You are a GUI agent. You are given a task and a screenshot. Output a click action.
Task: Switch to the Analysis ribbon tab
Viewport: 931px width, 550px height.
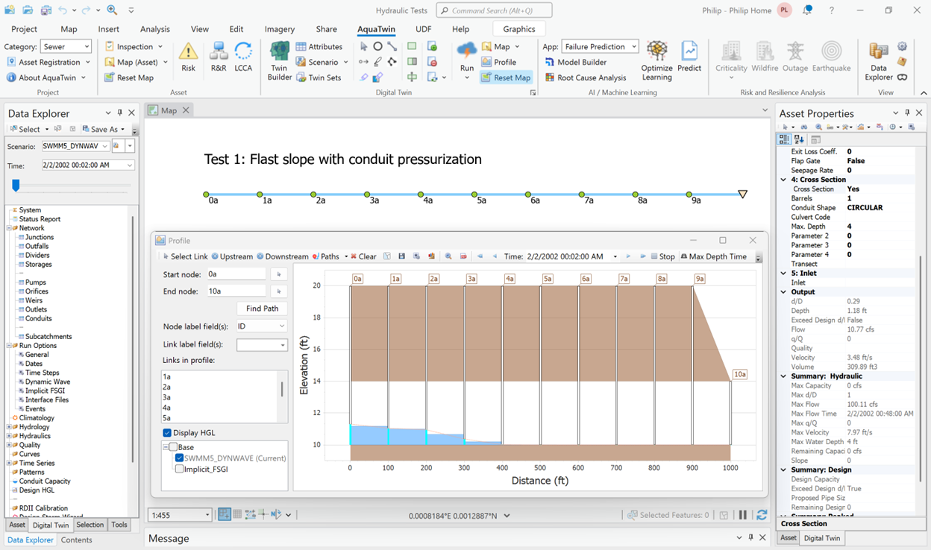[155, 29]
